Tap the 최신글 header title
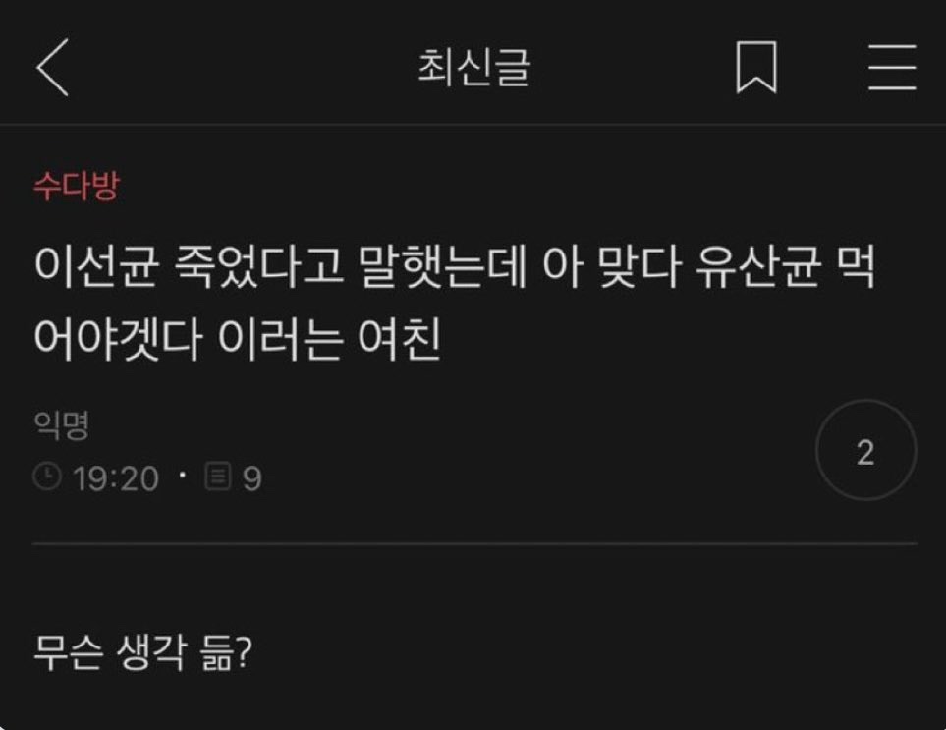The image size is (946, 730). (473, 68)
